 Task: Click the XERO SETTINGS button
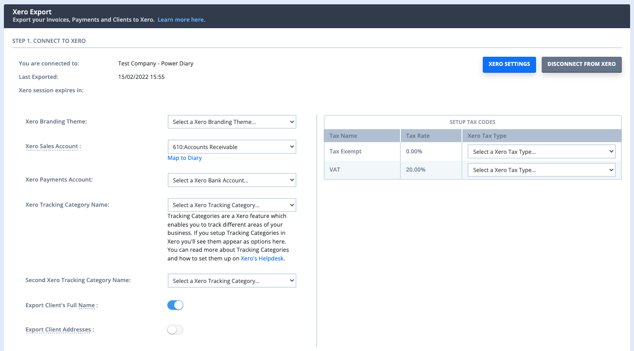coord(509,64)
